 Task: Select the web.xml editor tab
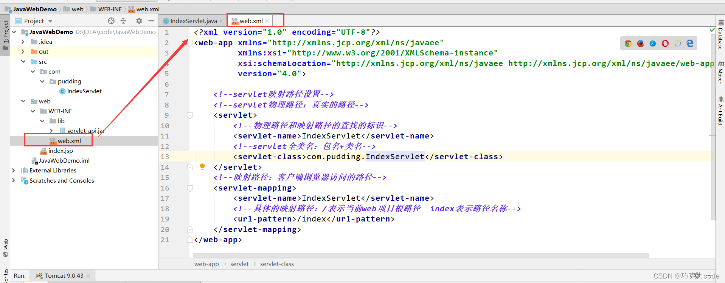pyautogui.click(x=251, y=21)
